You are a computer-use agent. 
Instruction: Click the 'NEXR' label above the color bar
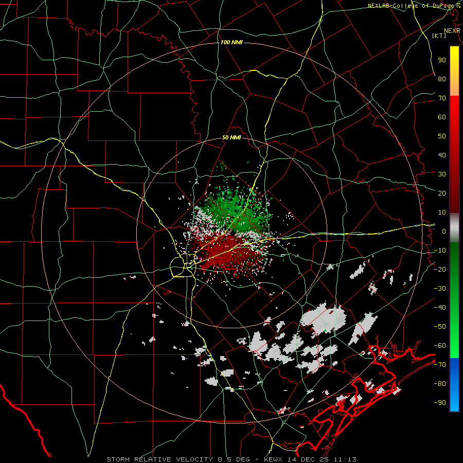pos(452,31)
